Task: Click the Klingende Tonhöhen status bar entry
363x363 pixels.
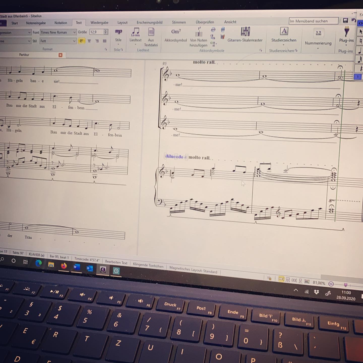Action: [x=148, y=265]
